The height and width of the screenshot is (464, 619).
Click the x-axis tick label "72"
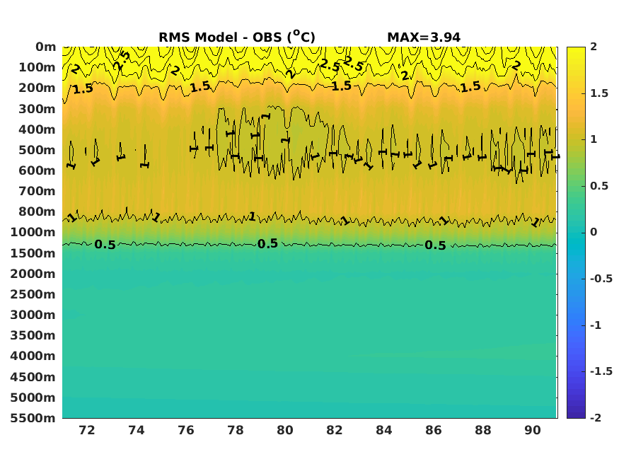coord(87,430)
